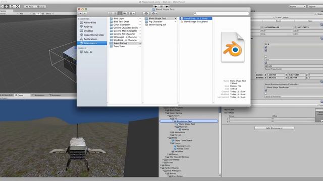The width and height of the screenshot is (323, 181).
Task: Select the Rotate tool in Unity toolbar
Action: point(12,7)
